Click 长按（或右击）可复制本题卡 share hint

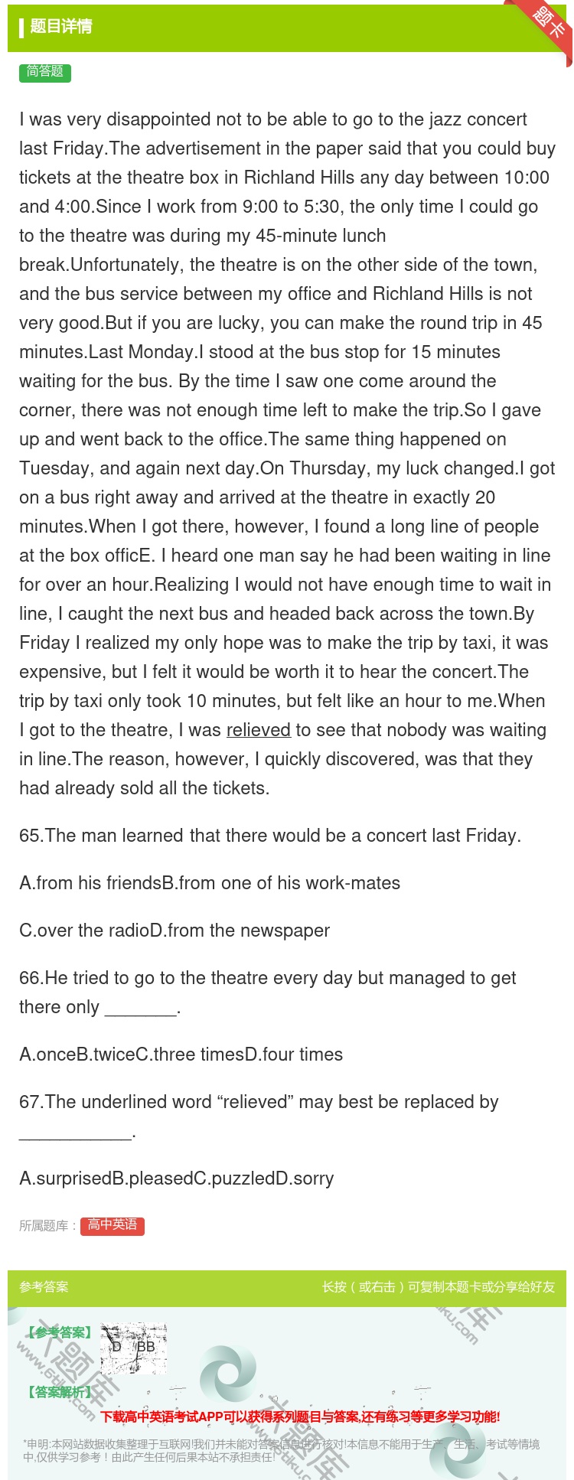pyautogui.click(x=439, y=1287)
